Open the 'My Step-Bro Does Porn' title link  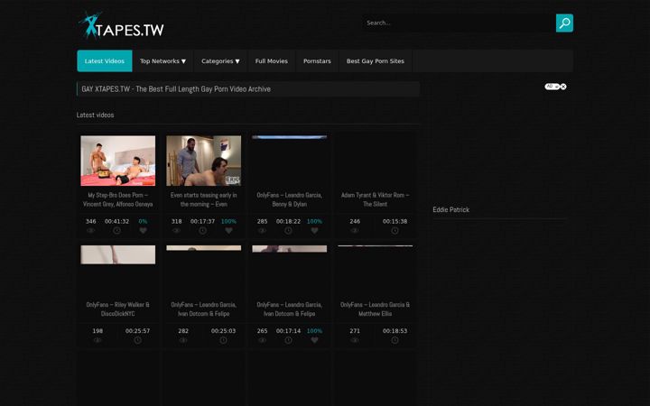pos(117,199)
